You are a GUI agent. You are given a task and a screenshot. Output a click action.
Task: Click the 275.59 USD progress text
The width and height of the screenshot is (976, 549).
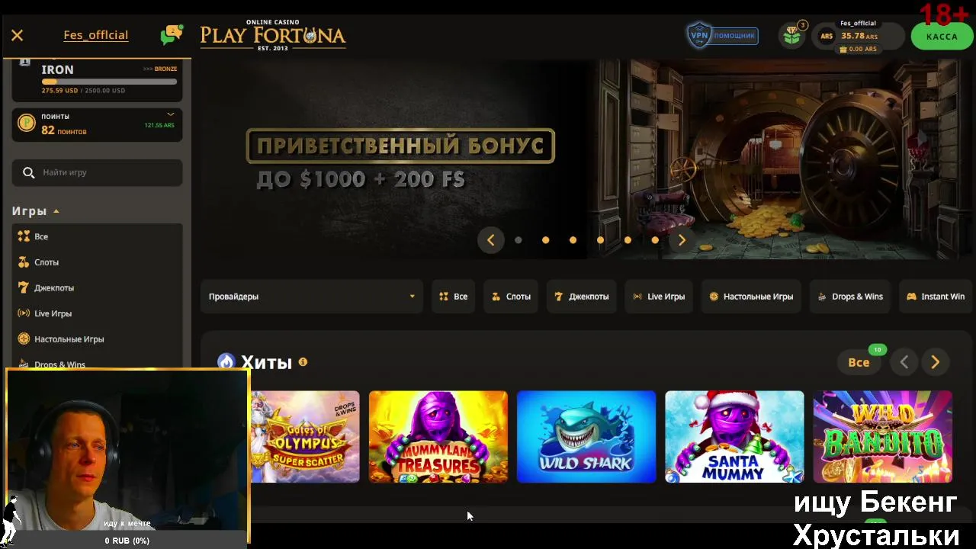coord(60,91)
